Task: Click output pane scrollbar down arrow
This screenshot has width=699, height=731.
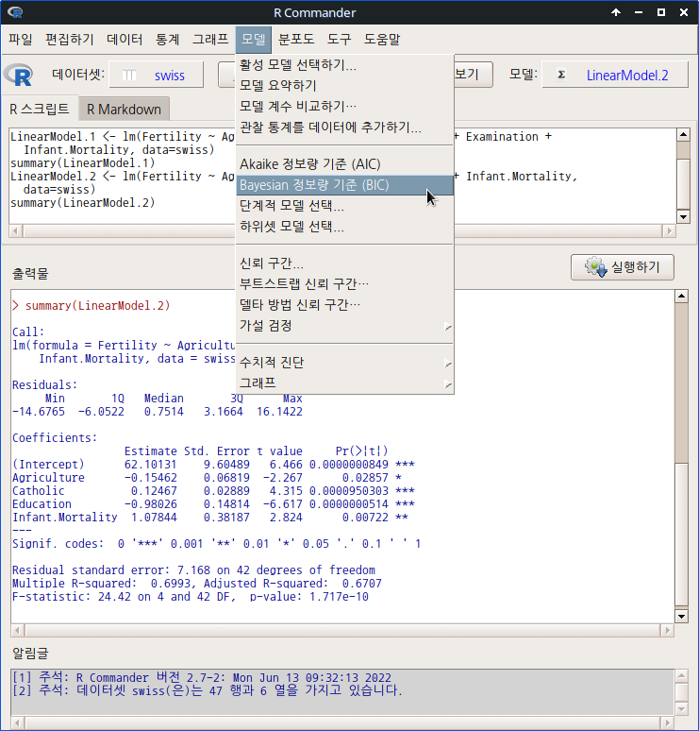Action: tap(681, 617)
